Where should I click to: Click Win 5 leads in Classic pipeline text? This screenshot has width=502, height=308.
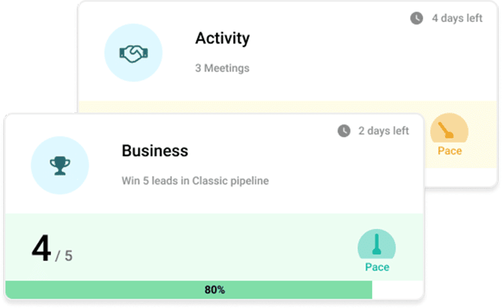pos(195,181)
